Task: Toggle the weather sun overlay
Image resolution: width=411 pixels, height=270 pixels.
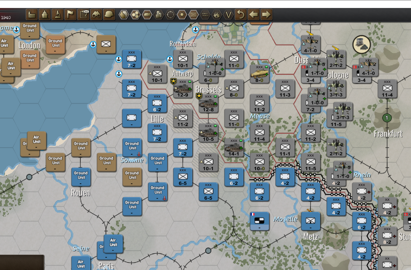Action: click(182, 15)
